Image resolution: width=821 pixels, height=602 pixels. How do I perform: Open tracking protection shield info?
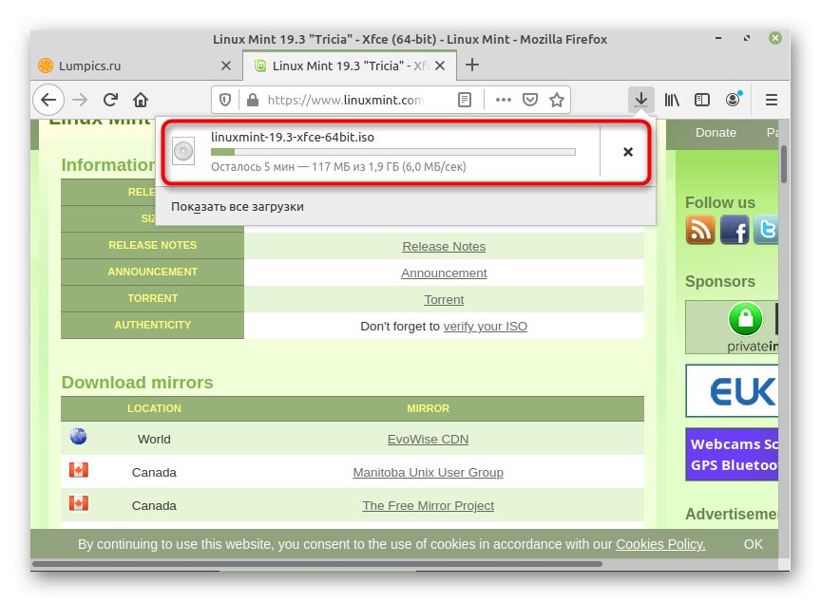[x=225, y=100]
